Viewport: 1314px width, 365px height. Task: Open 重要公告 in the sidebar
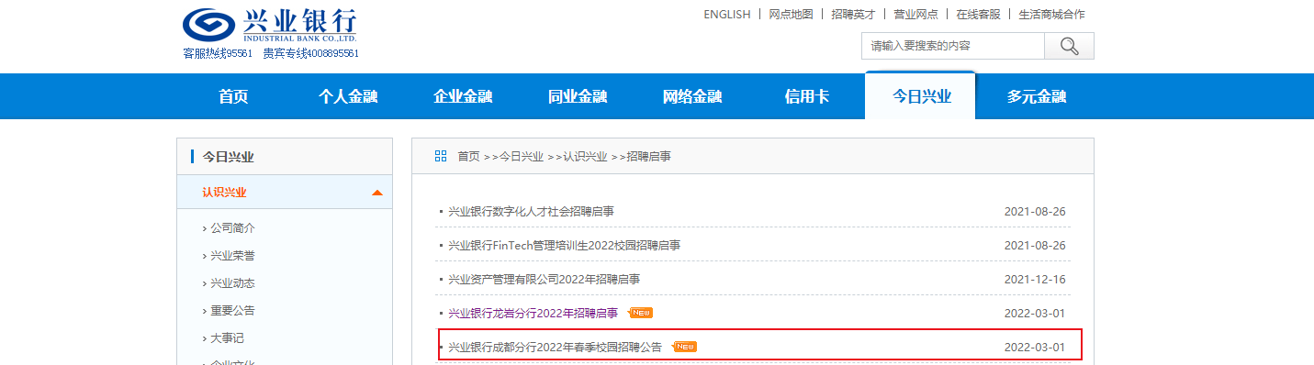[232, 310]
